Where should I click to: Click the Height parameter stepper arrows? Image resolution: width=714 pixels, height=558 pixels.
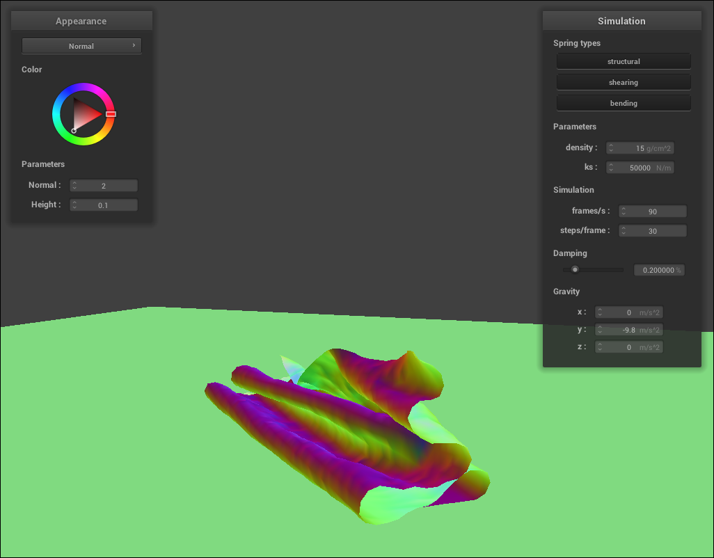(74, 205)
